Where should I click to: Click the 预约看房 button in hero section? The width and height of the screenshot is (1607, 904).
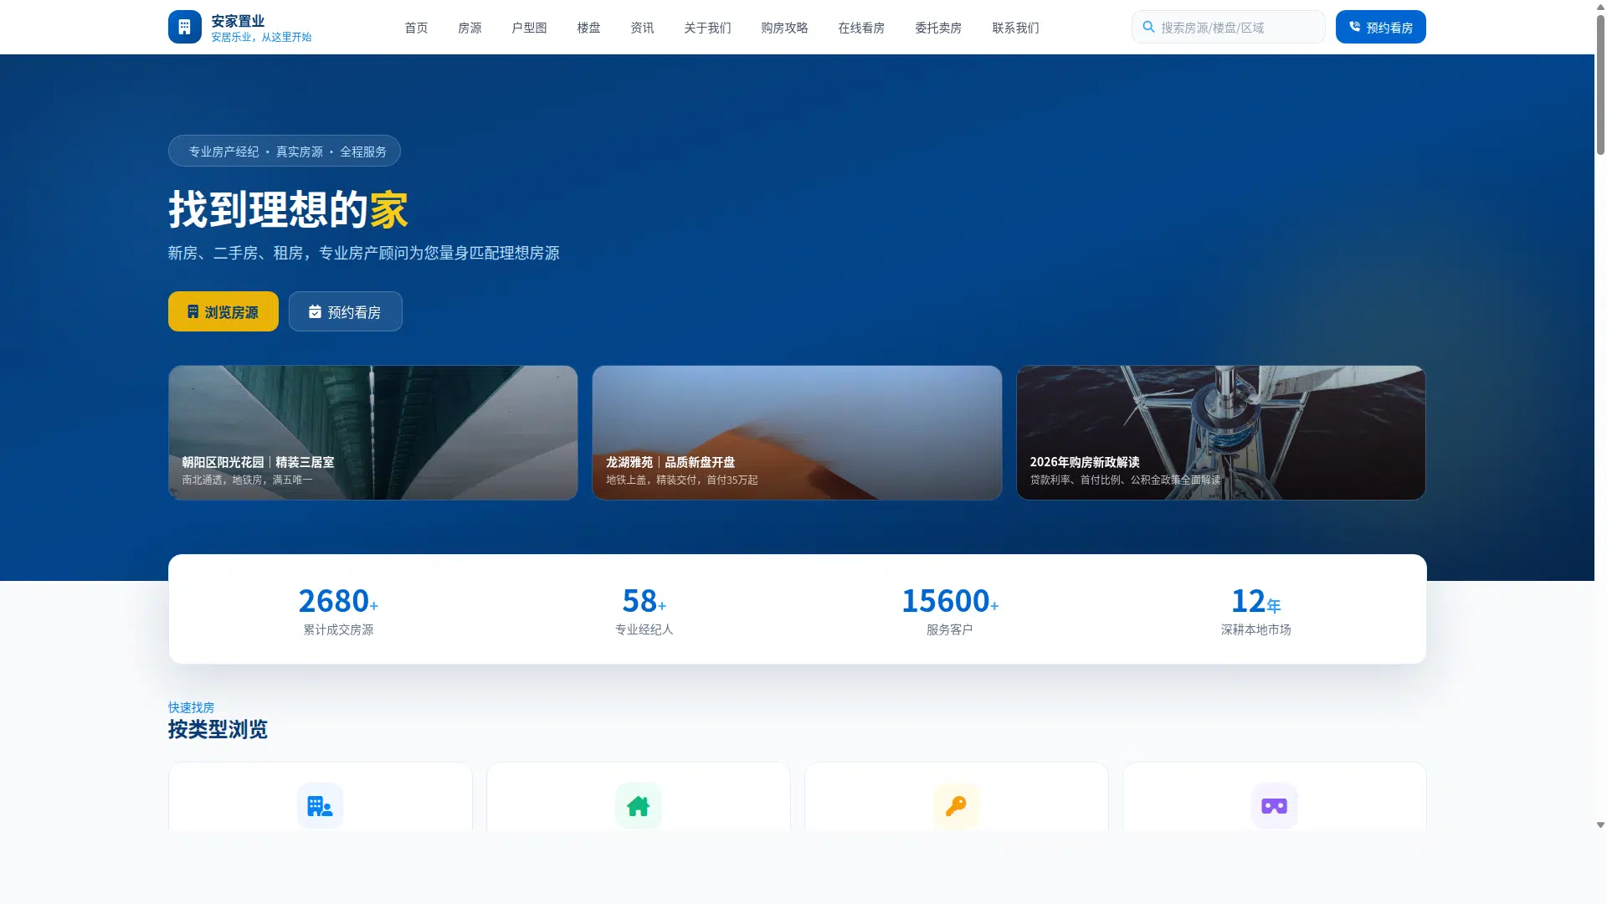point(345,311)
